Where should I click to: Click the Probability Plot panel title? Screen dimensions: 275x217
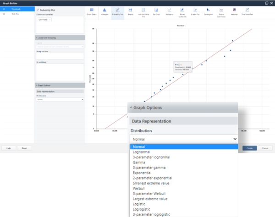[x=47, y=10]
